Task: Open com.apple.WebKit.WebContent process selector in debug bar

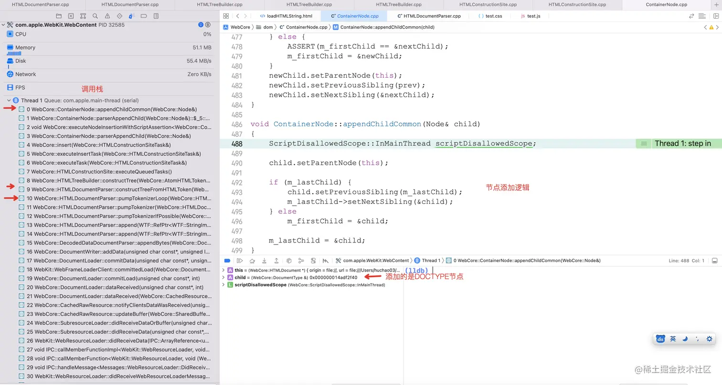Action: [372, 261]
